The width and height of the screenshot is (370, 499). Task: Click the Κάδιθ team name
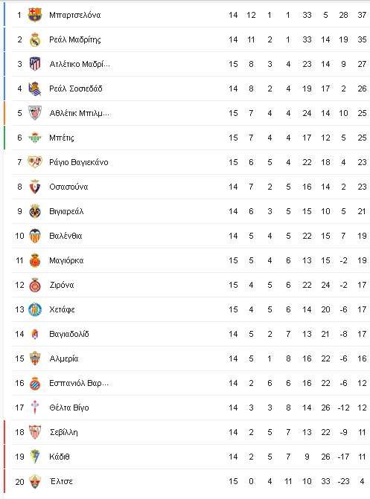point(60,457)
